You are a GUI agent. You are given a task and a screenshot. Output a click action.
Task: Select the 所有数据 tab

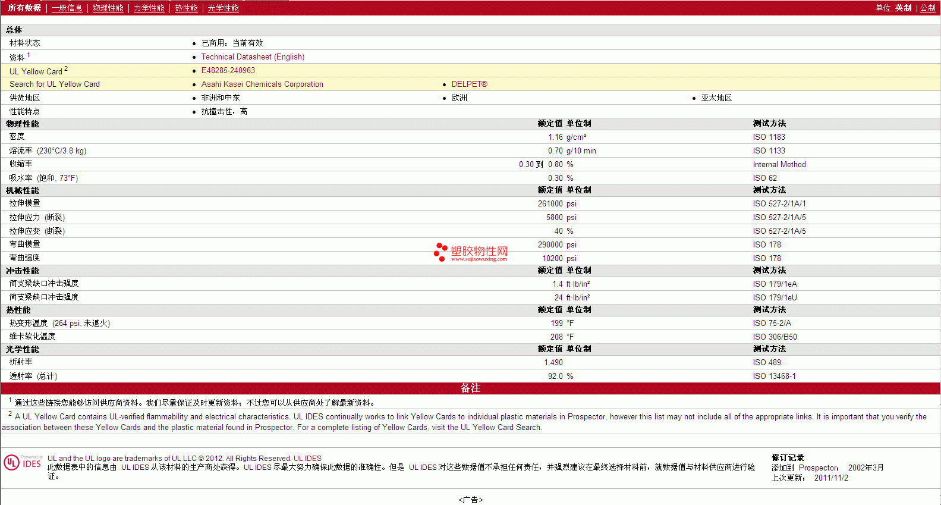point(24,8)
